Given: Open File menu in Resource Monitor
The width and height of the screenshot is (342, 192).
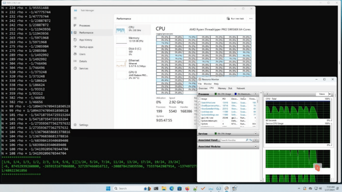Looking at the screenshot, I should (200, 84).
